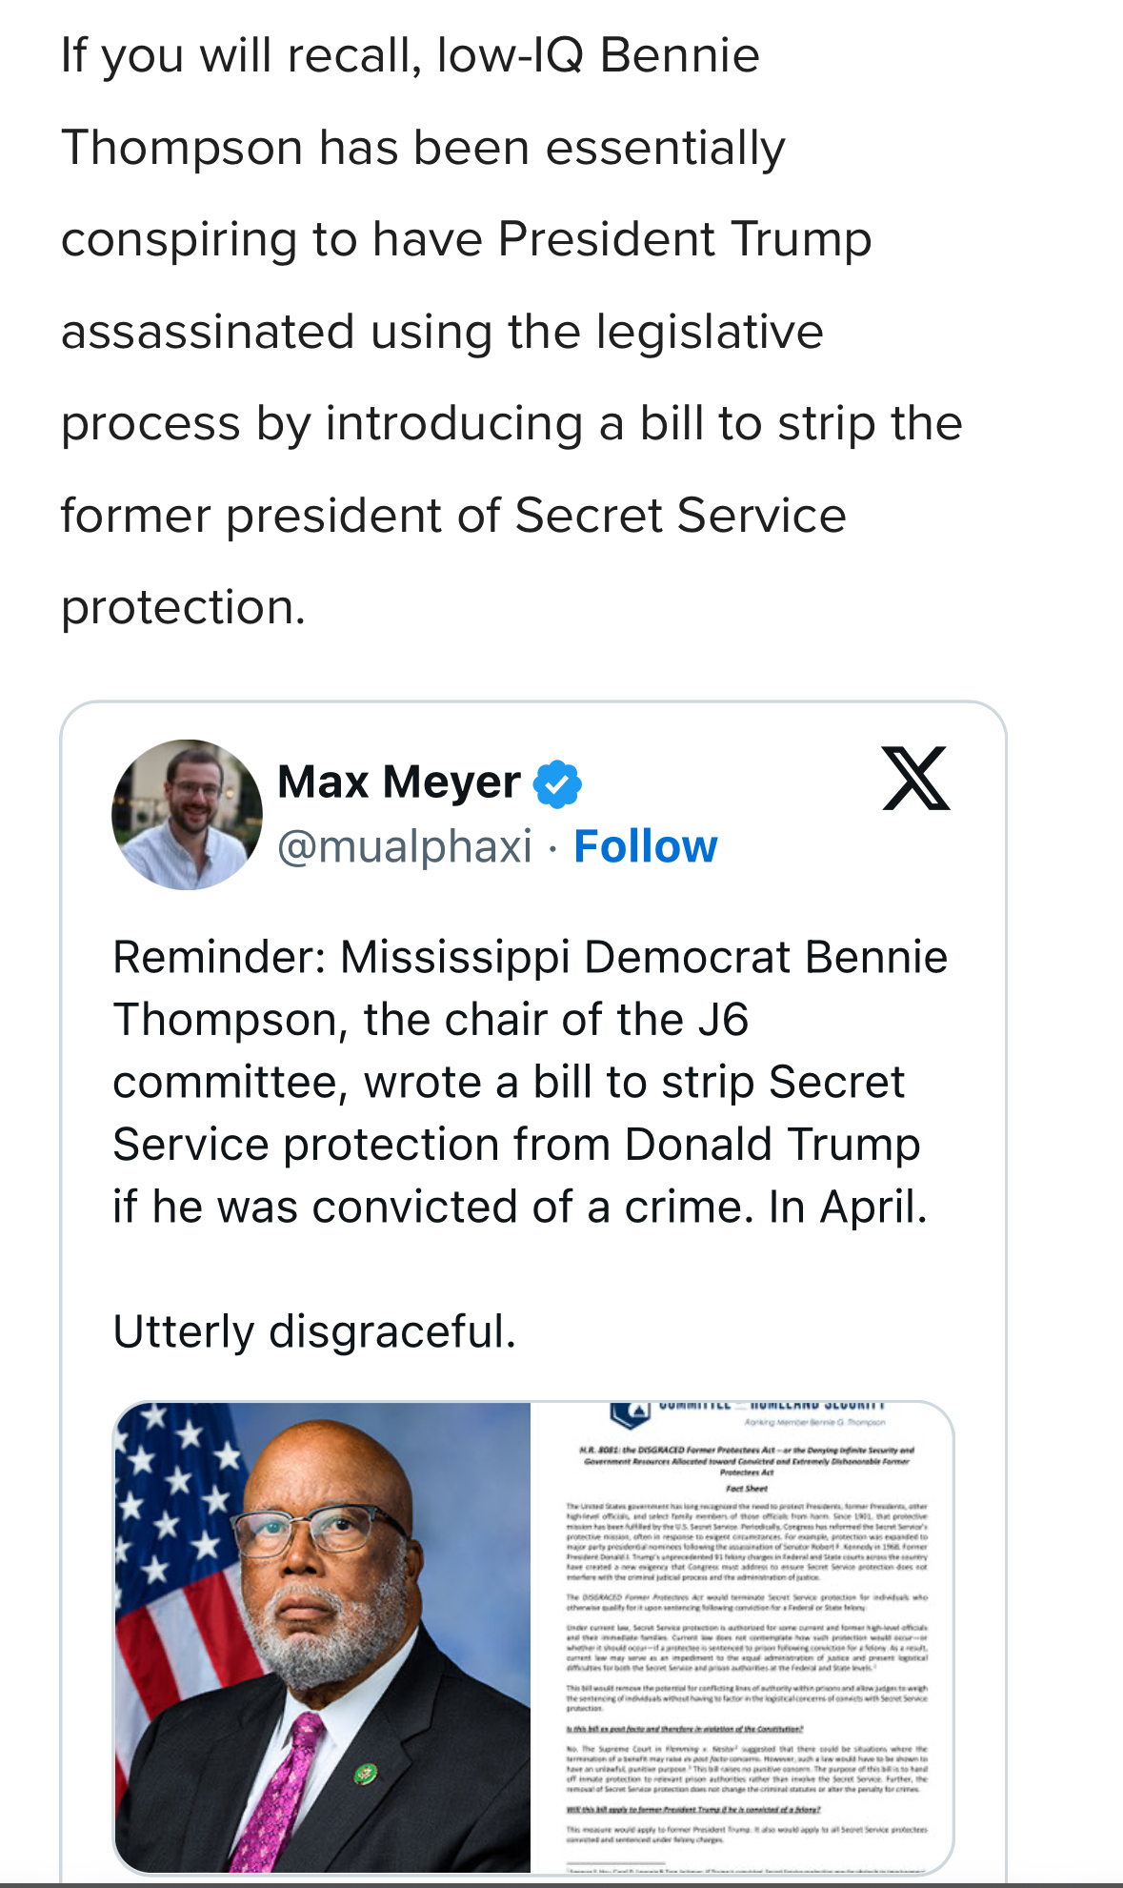Follow the @mualphaxi account

pos(645,846)
